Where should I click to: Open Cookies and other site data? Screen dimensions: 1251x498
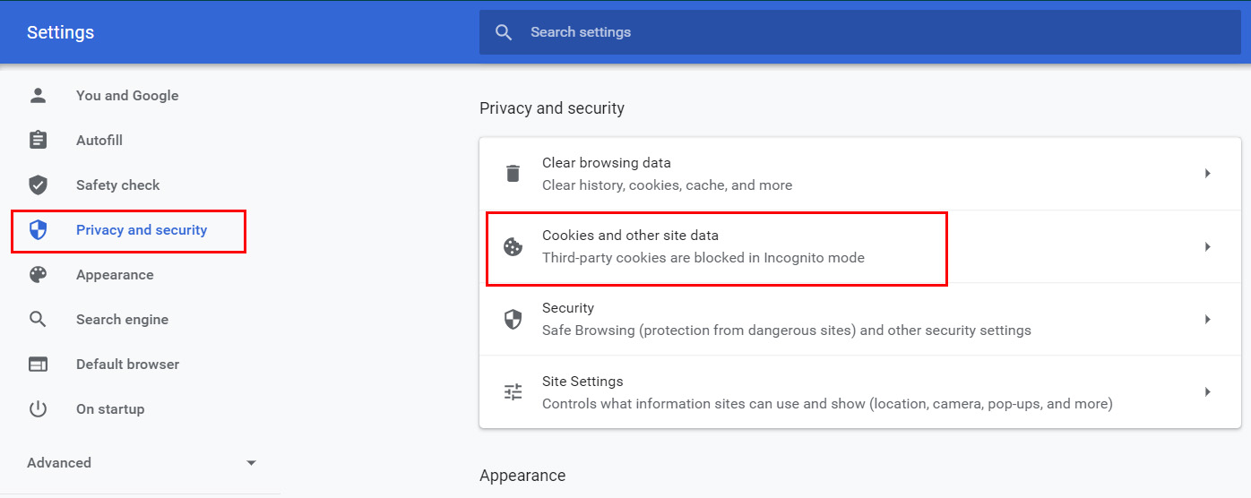coord(717,246)
